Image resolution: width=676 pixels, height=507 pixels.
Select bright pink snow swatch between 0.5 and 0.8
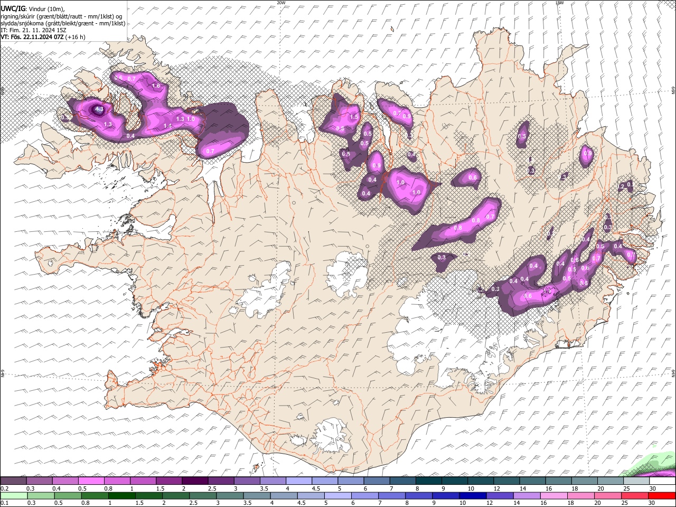[92, 481]
